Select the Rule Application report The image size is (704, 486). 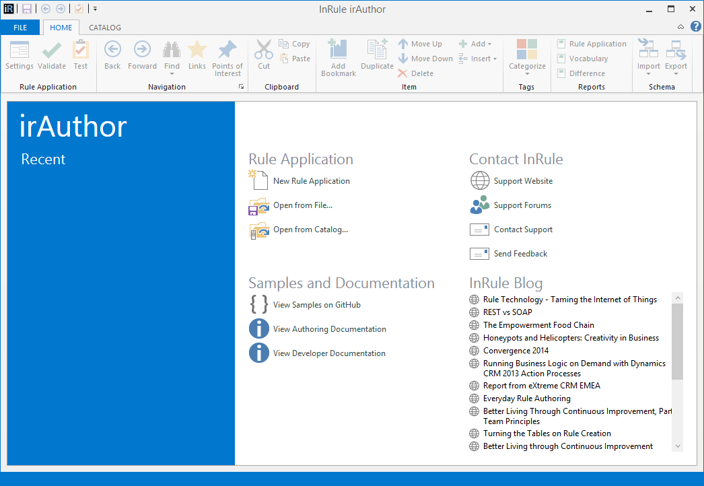coord(592,44)
